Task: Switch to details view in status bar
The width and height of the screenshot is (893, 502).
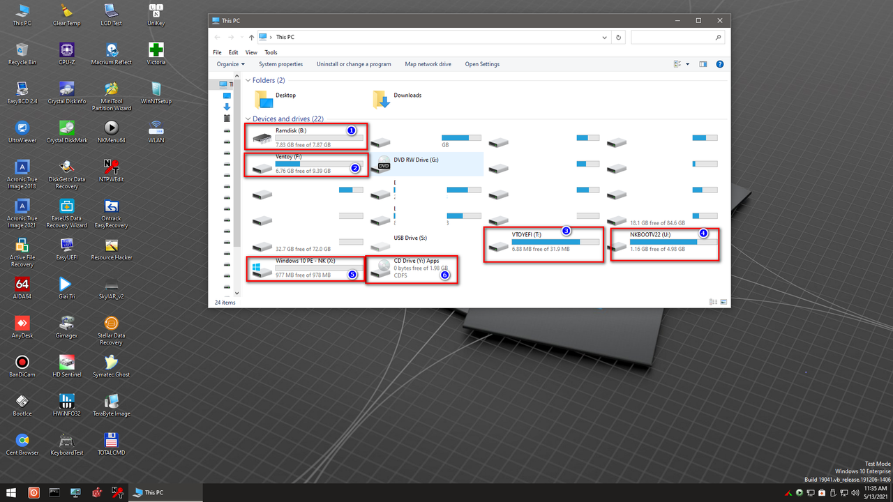Action: [713, 303]
